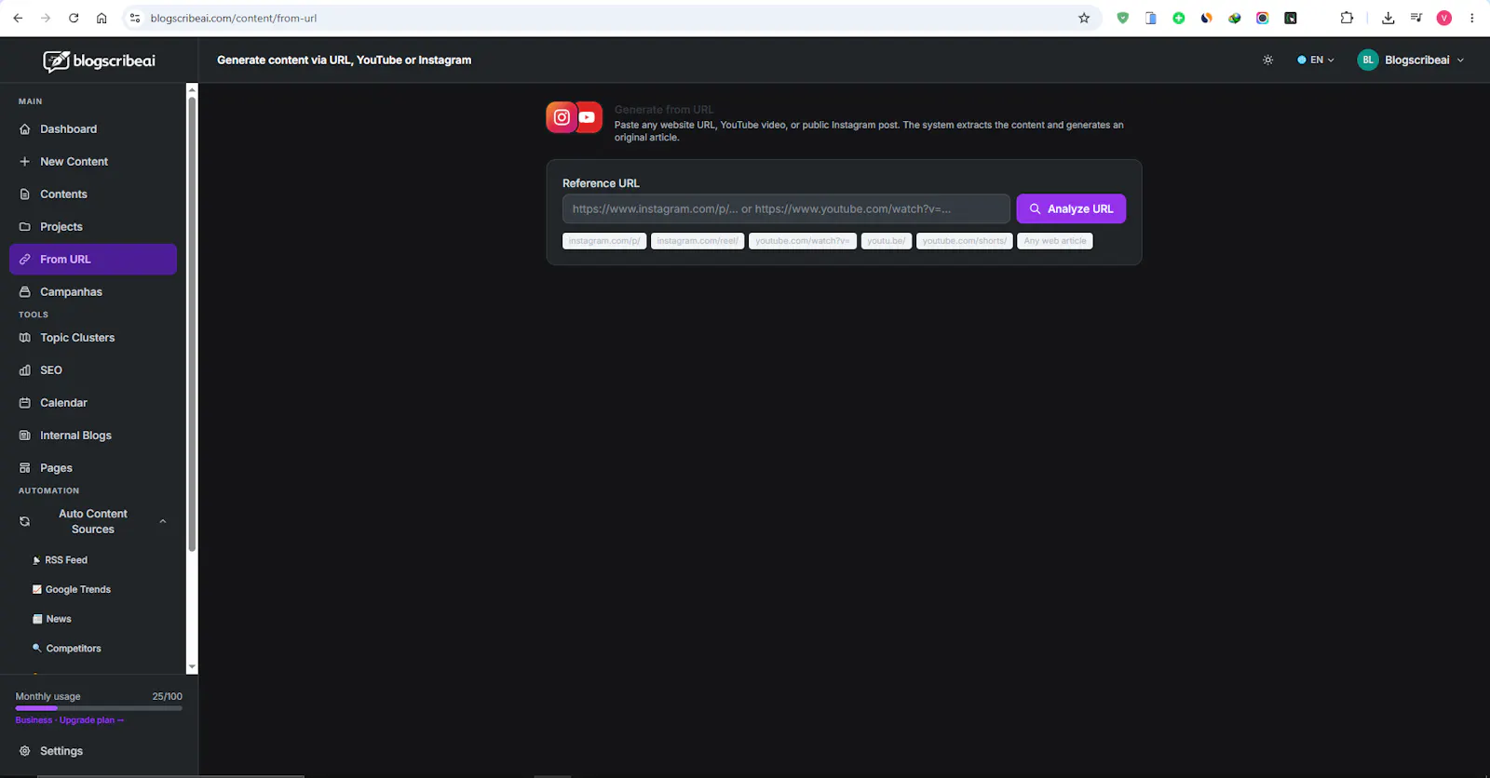Click the printer icon beside Campanhas

tap(25, 292)
